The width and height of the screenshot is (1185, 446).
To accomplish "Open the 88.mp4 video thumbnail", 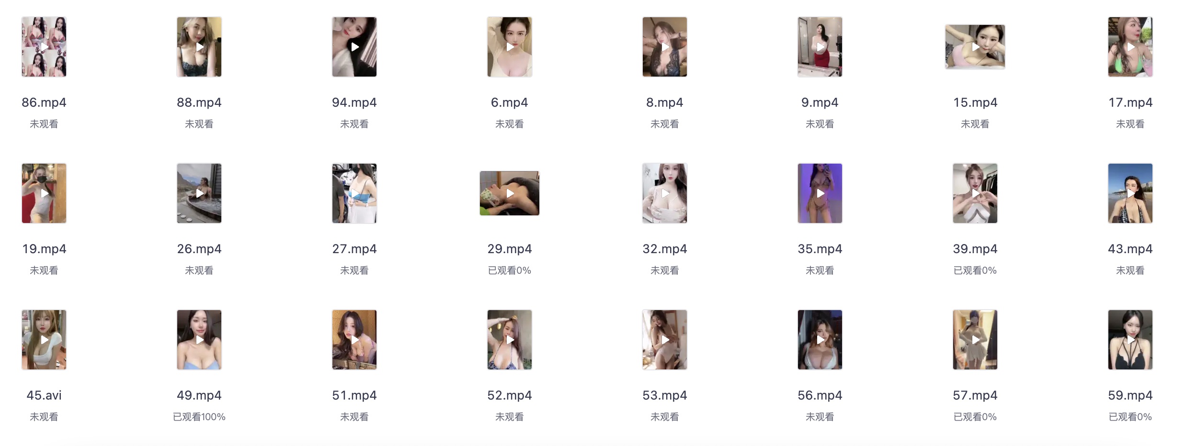I will (199, 47).
